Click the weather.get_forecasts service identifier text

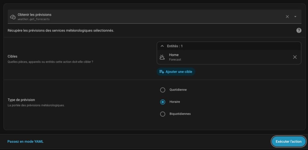tap(33, 19)
